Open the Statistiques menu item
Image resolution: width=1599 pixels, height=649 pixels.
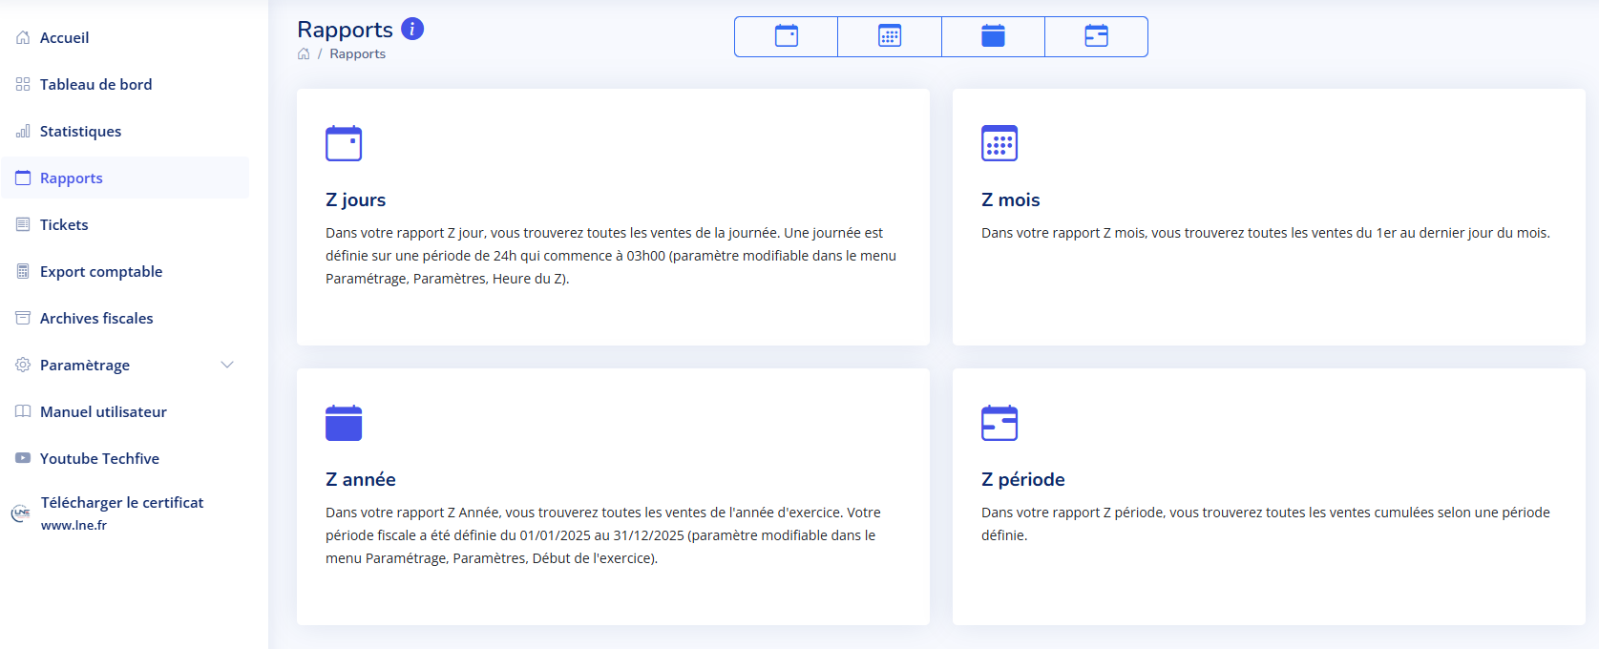[80, 132]
